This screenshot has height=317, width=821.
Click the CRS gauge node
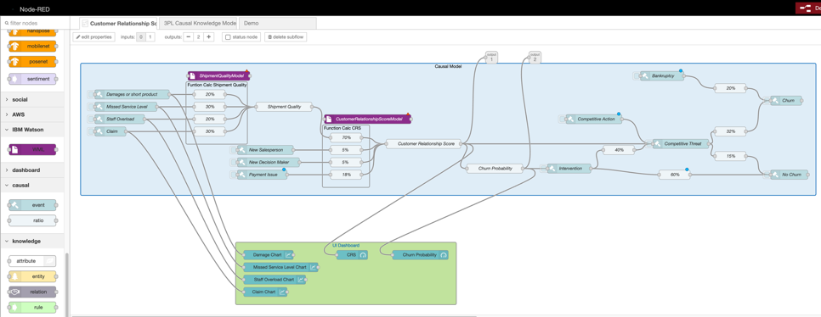pyautogui.click(x=352, y=255)
